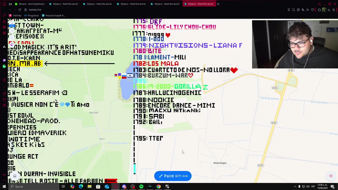This screenshot has height=190, width=338.
Task: Click the Paint 0/71 button
Action: click(x=173, y=176)
